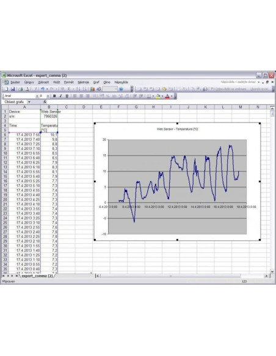Image resolution: width=276 pixels, height=356 pixels.
Task: Open the Fill Color dropdown arrow
Action: tap(162, 96)
